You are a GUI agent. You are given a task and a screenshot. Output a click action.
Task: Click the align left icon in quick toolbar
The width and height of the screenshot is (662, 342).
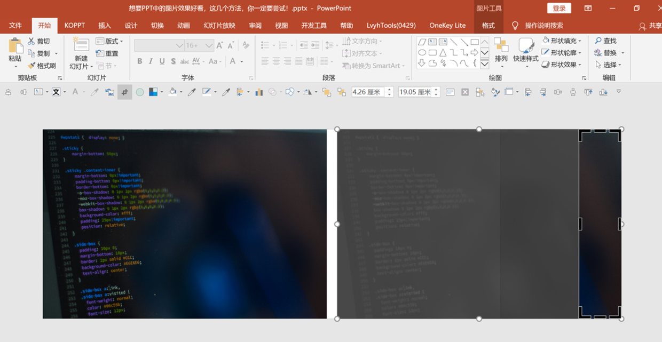pyautogui.click(x=528, y=92)
